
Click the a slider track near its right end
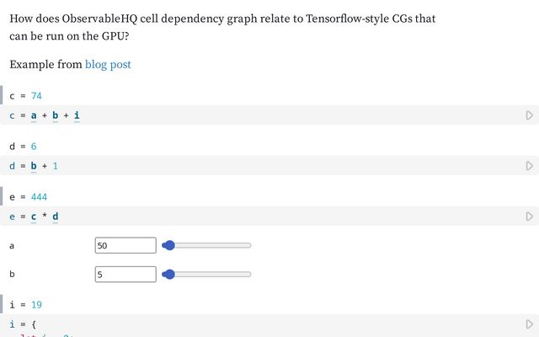coord(246,245)
